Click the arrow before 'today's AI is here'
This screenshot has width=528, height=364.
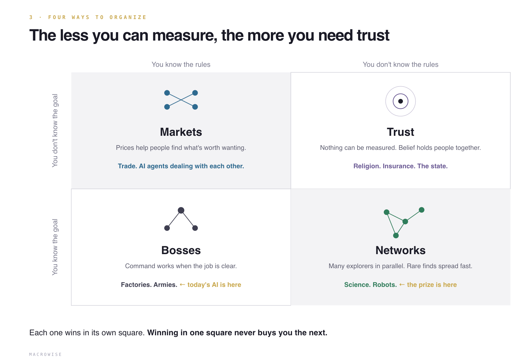pos(182,285)
